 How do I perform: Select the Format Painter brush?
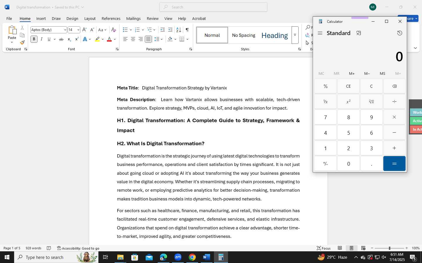[22, 42]
